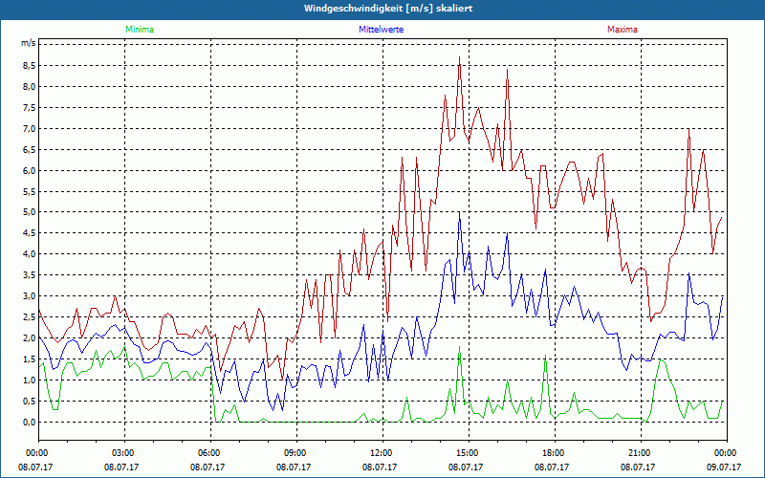Select the 2,5 y-axis value
The width and height of the screenshot is (765, 478).
click(30, 317)
